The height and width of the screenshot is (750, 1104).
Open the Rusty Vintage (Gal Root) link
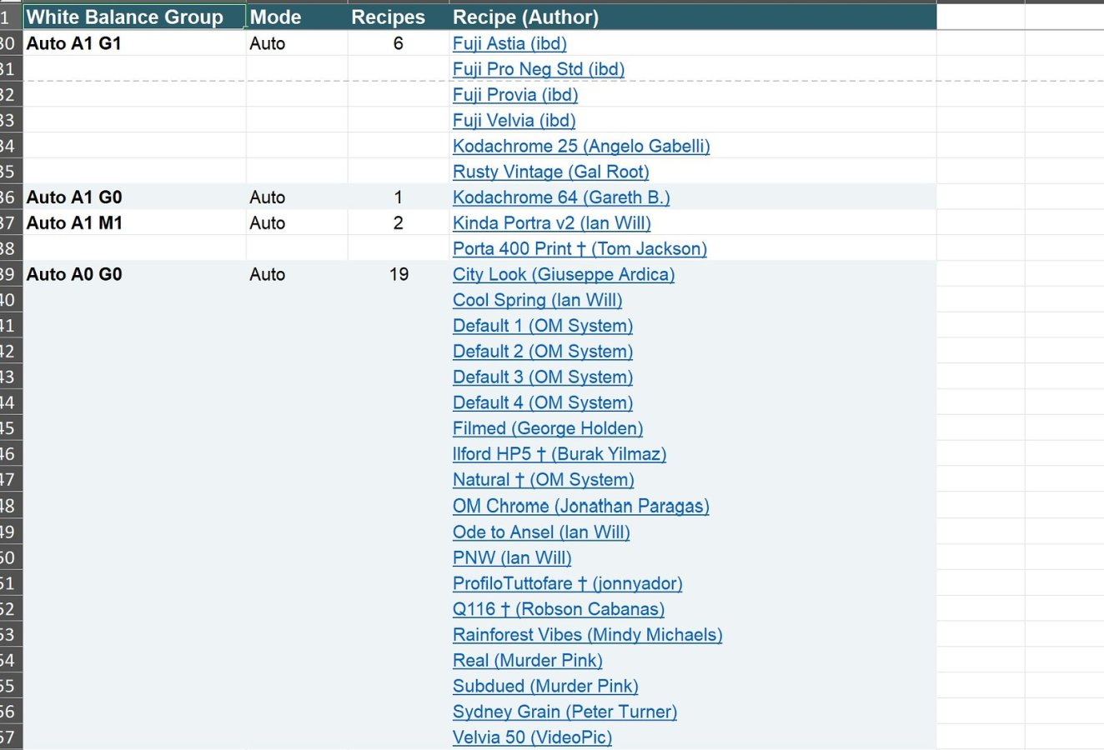click(550, 172)
